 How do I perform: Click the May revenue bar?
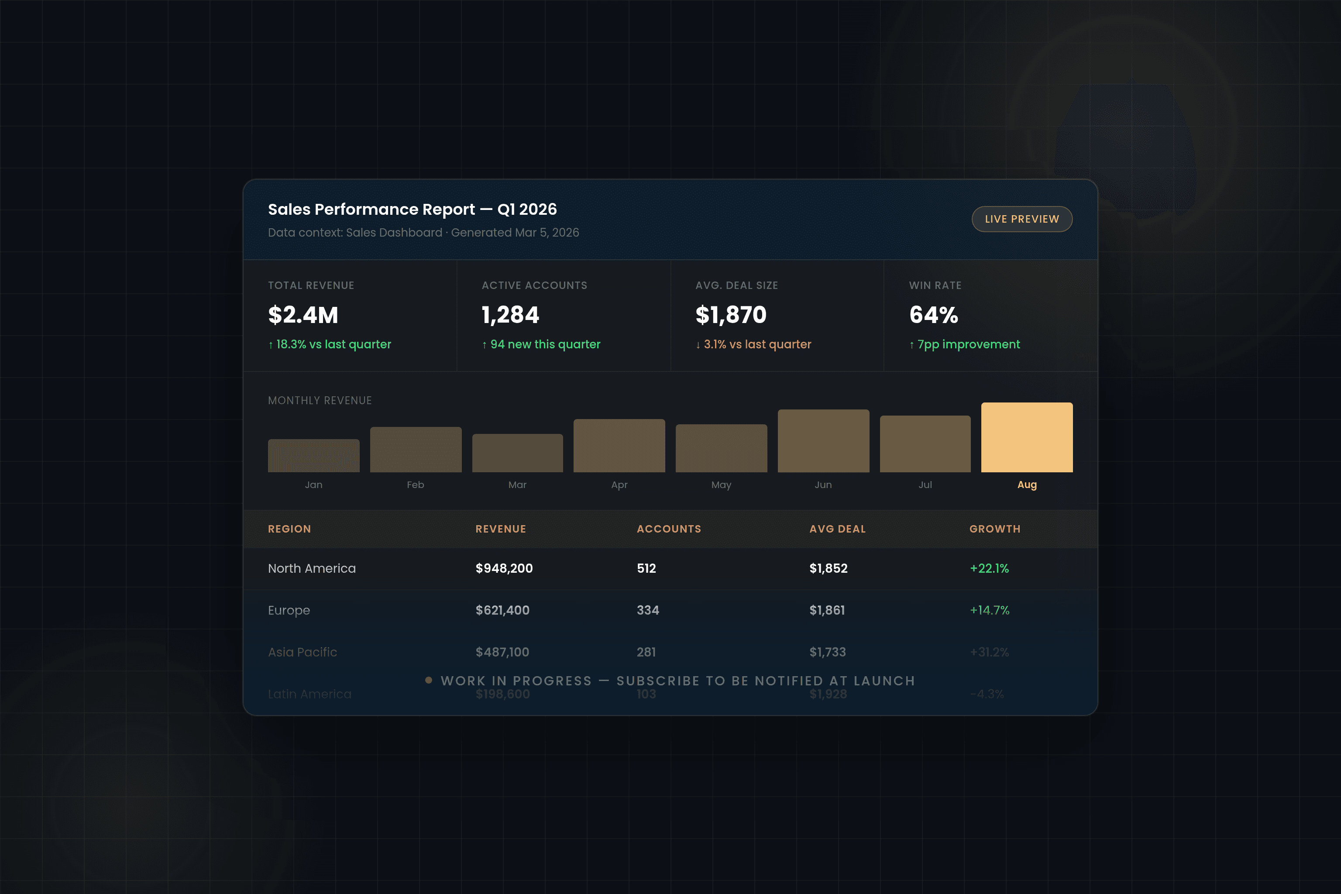(721, 448)
